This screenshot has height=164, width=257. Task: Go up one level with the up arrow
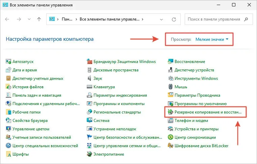coord(39,20)
